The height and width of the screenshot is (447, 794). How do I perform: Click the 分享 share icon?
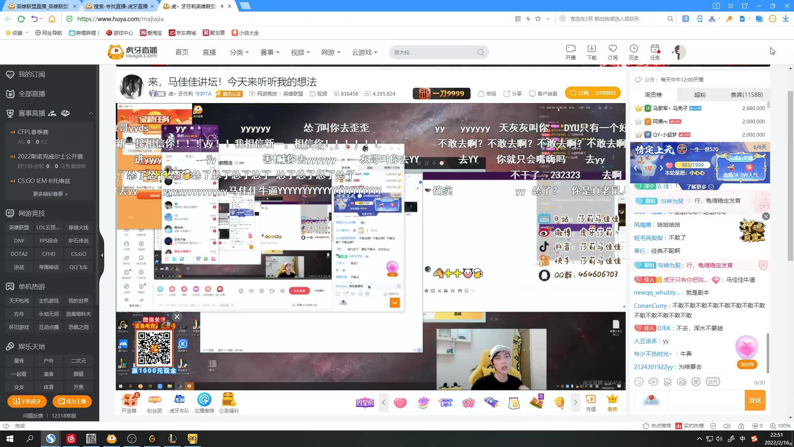click(x=513, y=94)
